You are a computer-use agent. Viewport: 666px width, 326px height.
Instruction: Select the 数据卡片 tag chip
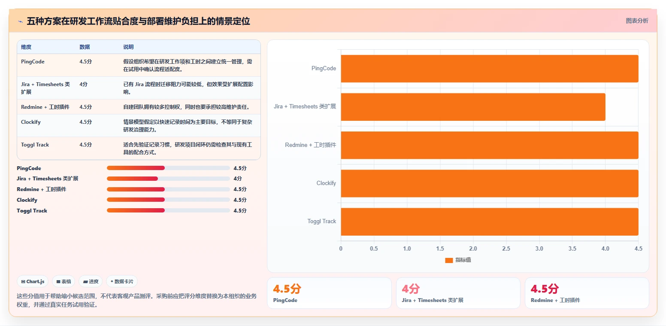click(x=122, y=281)
